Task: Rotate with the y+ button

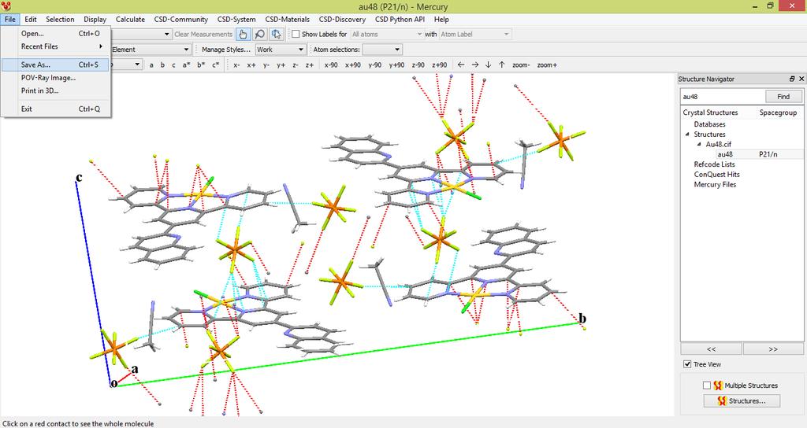Action: 281,65
